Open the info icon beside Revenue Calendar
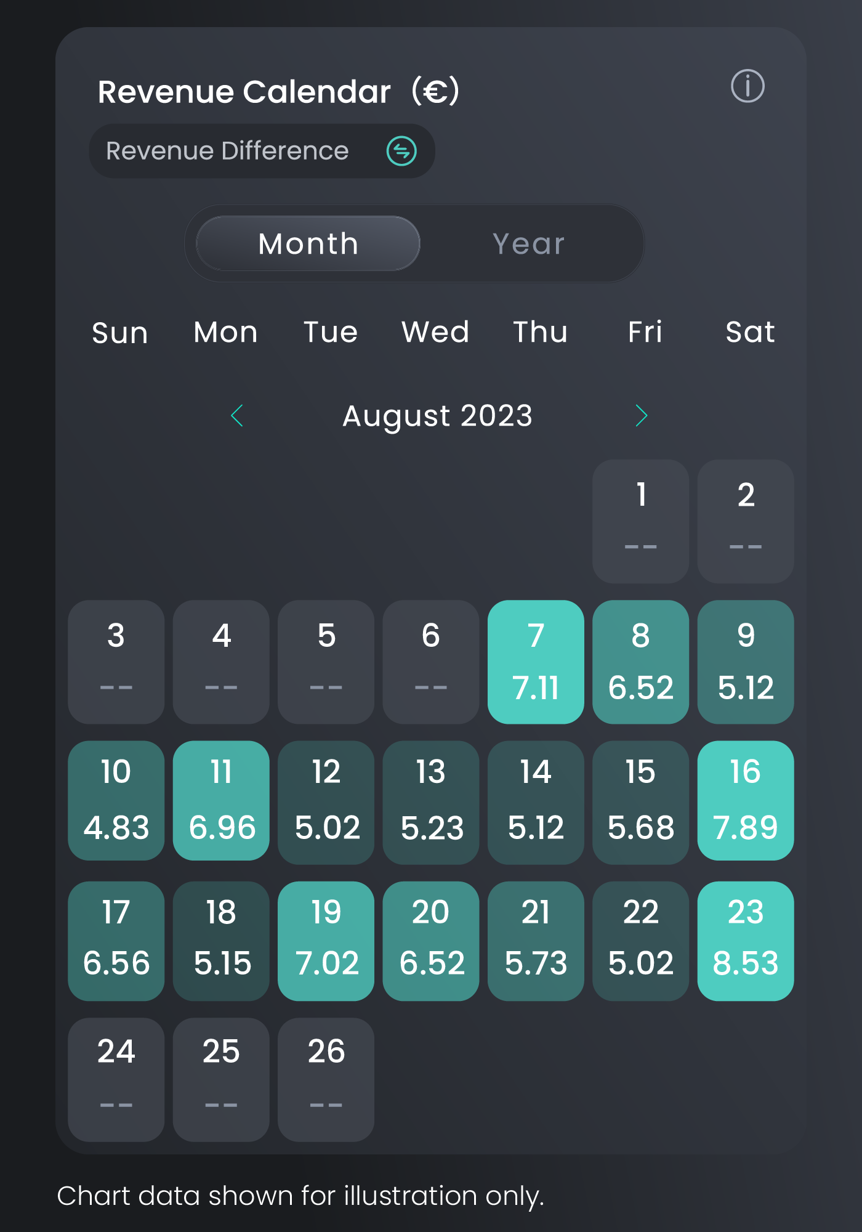Image resolution: width=862 pixels, height=1232 pixels. coord(747,86)
